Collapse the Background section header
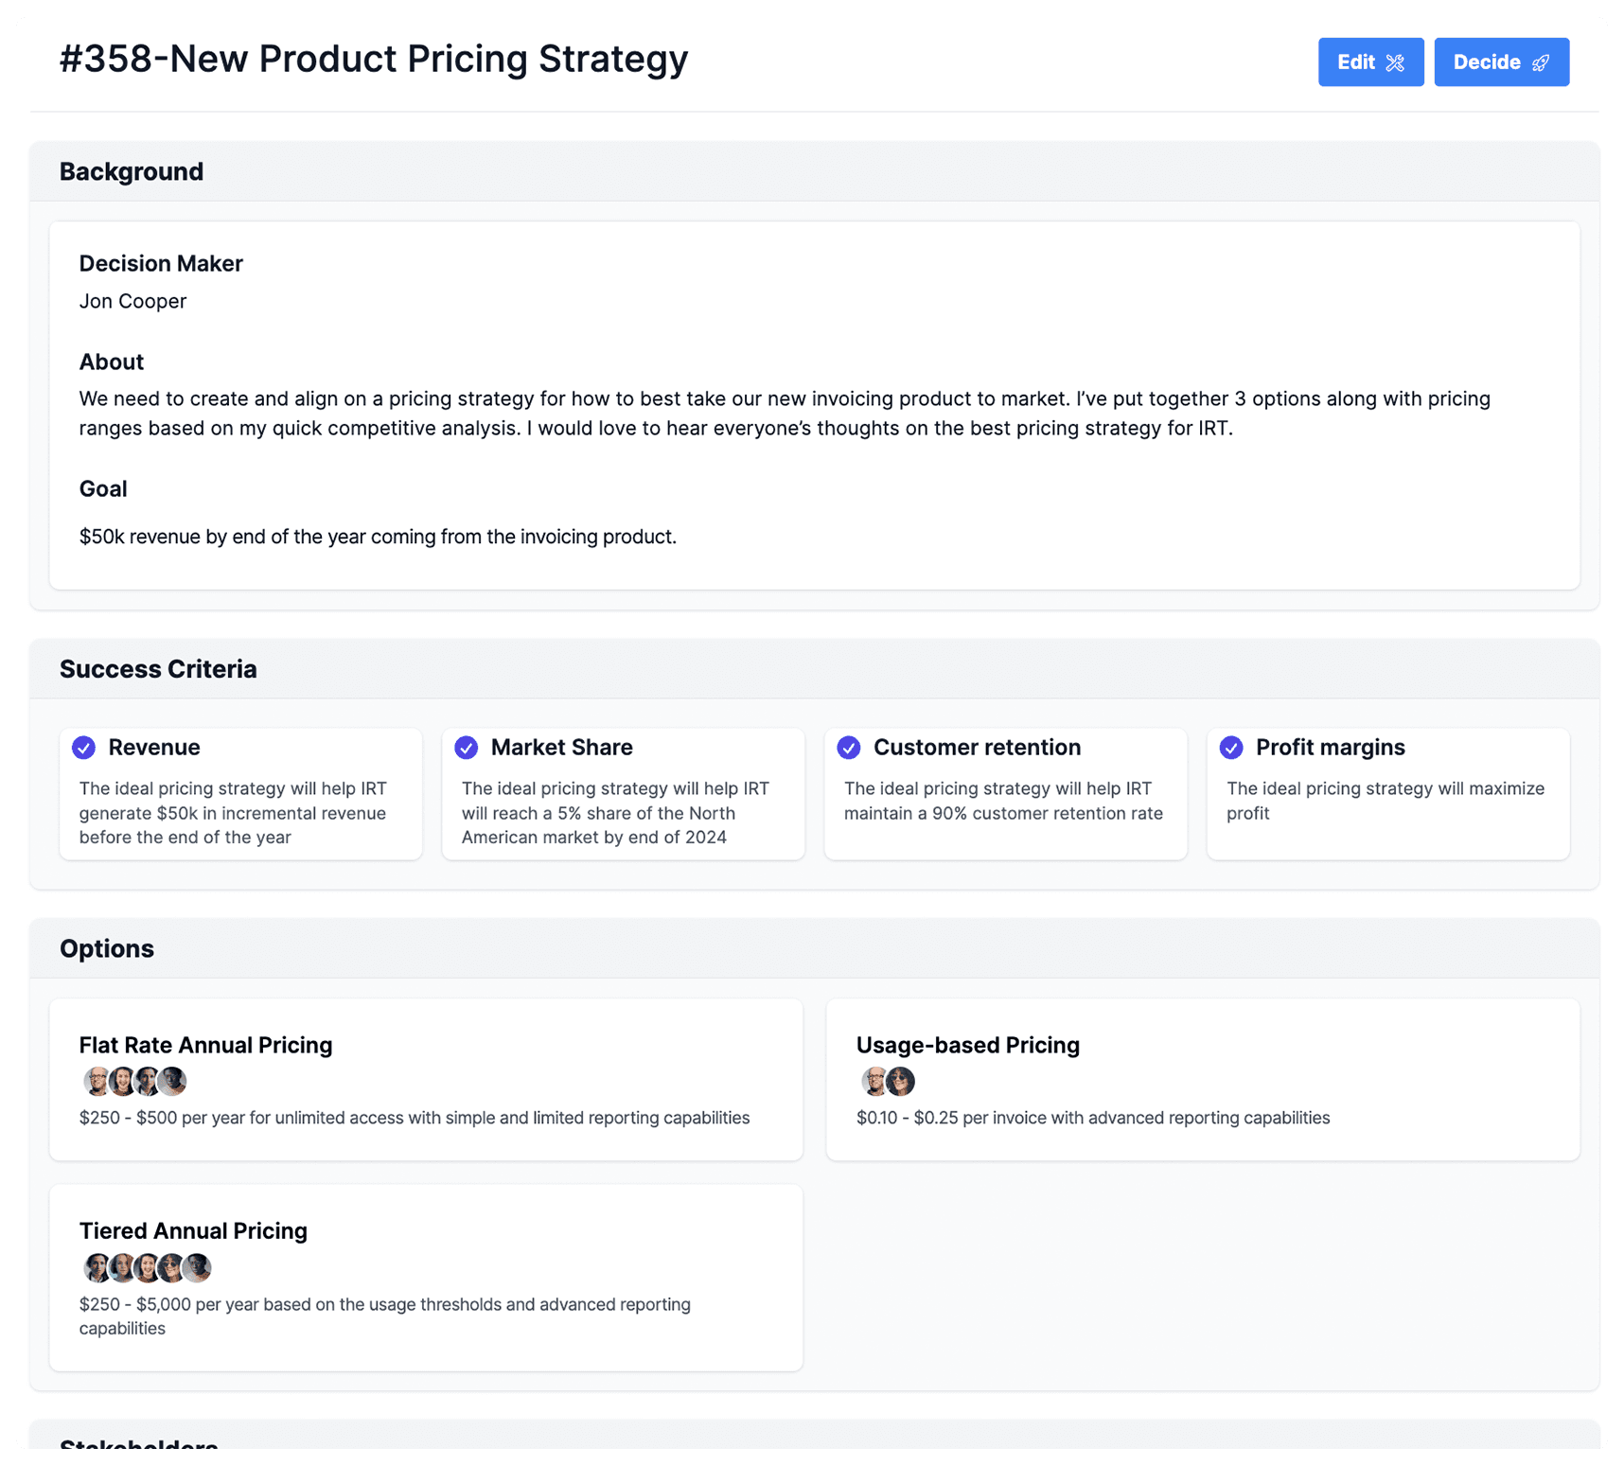 132,171
